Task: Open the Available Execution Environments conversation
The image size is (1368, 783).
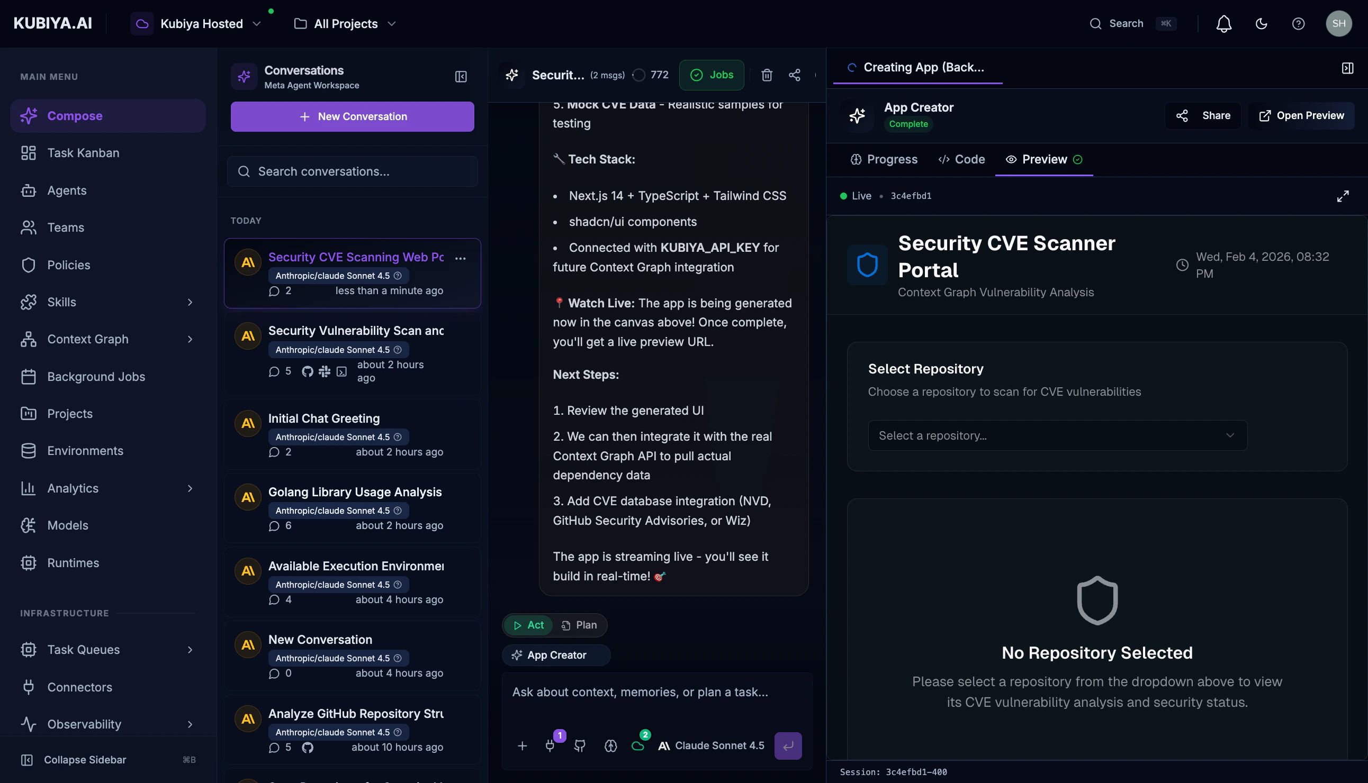Action: (x=353, y=582)
